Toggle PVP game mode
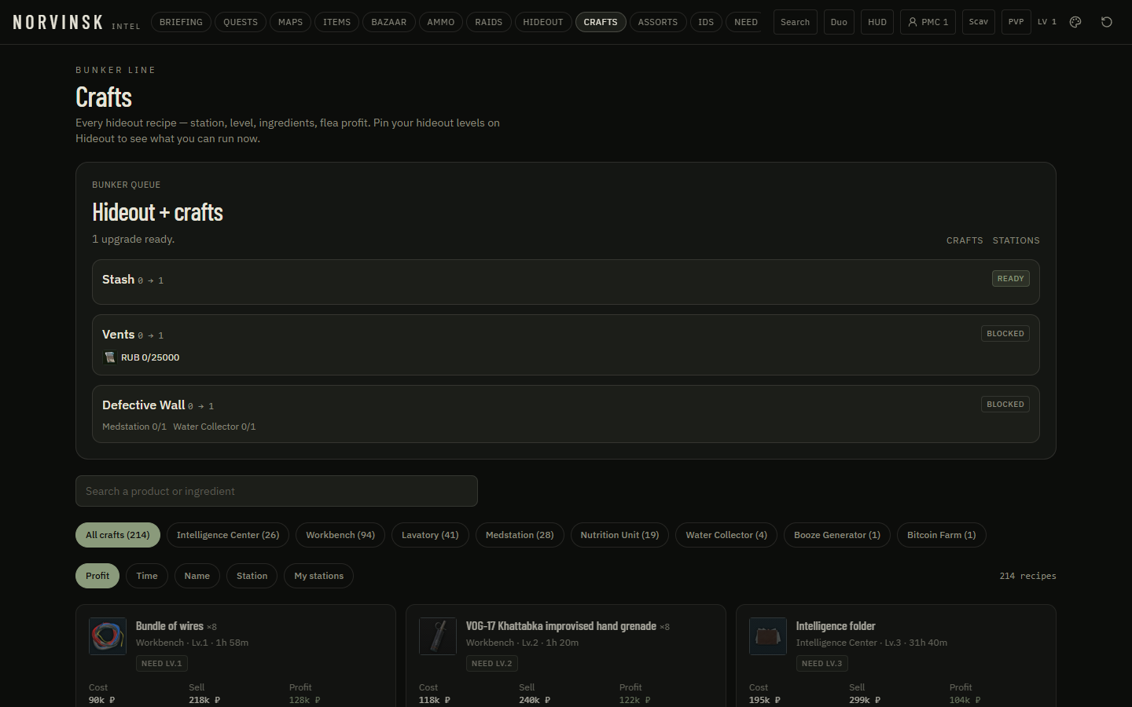Viewport: 1132px width, 707px height. click(x=1016, y=22)
